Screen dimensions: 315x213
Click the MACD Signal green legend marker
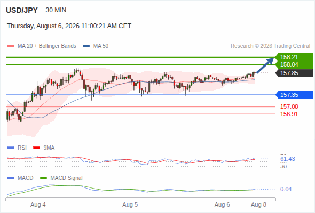pos(44,178)
